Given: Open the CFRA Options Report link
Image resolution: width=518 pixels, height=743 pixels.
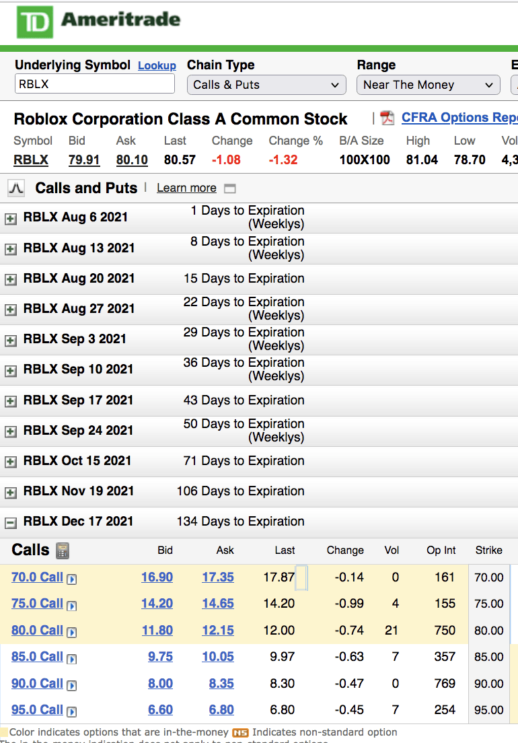Looking at the screenshot, I should (x=459, y=118).
